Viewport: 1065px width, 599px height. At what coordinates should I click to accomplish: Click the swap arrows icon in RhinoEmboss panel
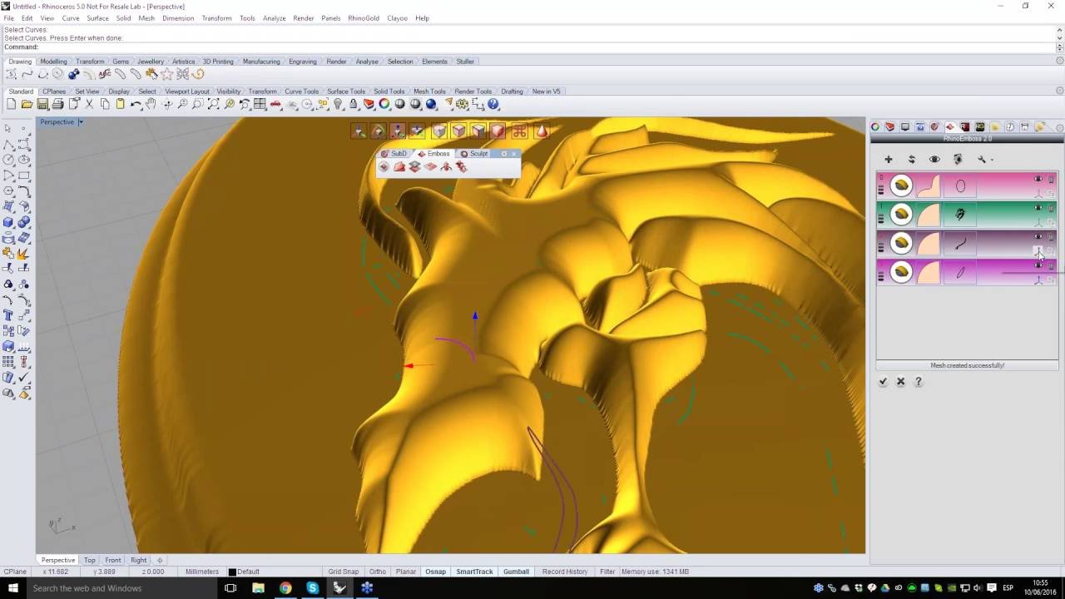tap(912, 159)
